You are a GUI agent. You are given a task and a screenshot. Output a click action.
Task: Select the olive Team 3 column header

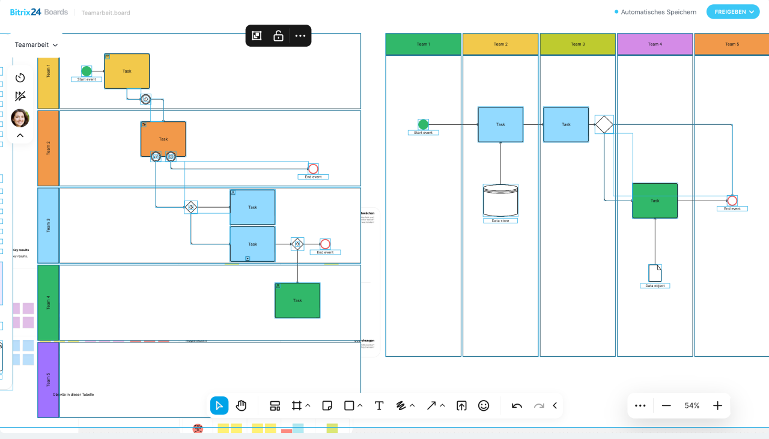click(577, 44)
